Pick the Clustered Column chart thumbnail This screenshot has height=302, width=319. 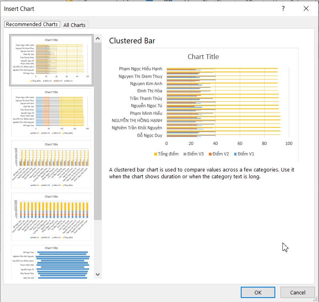51,164
